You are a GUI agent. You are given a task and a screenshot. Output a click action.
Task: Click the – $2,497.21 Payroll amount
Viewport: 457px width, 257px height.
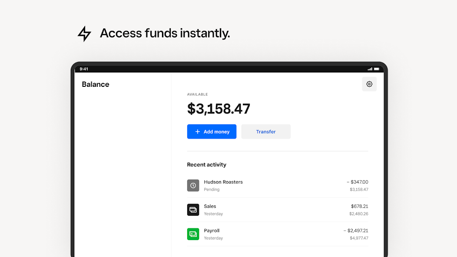click(x=355, y=231)
